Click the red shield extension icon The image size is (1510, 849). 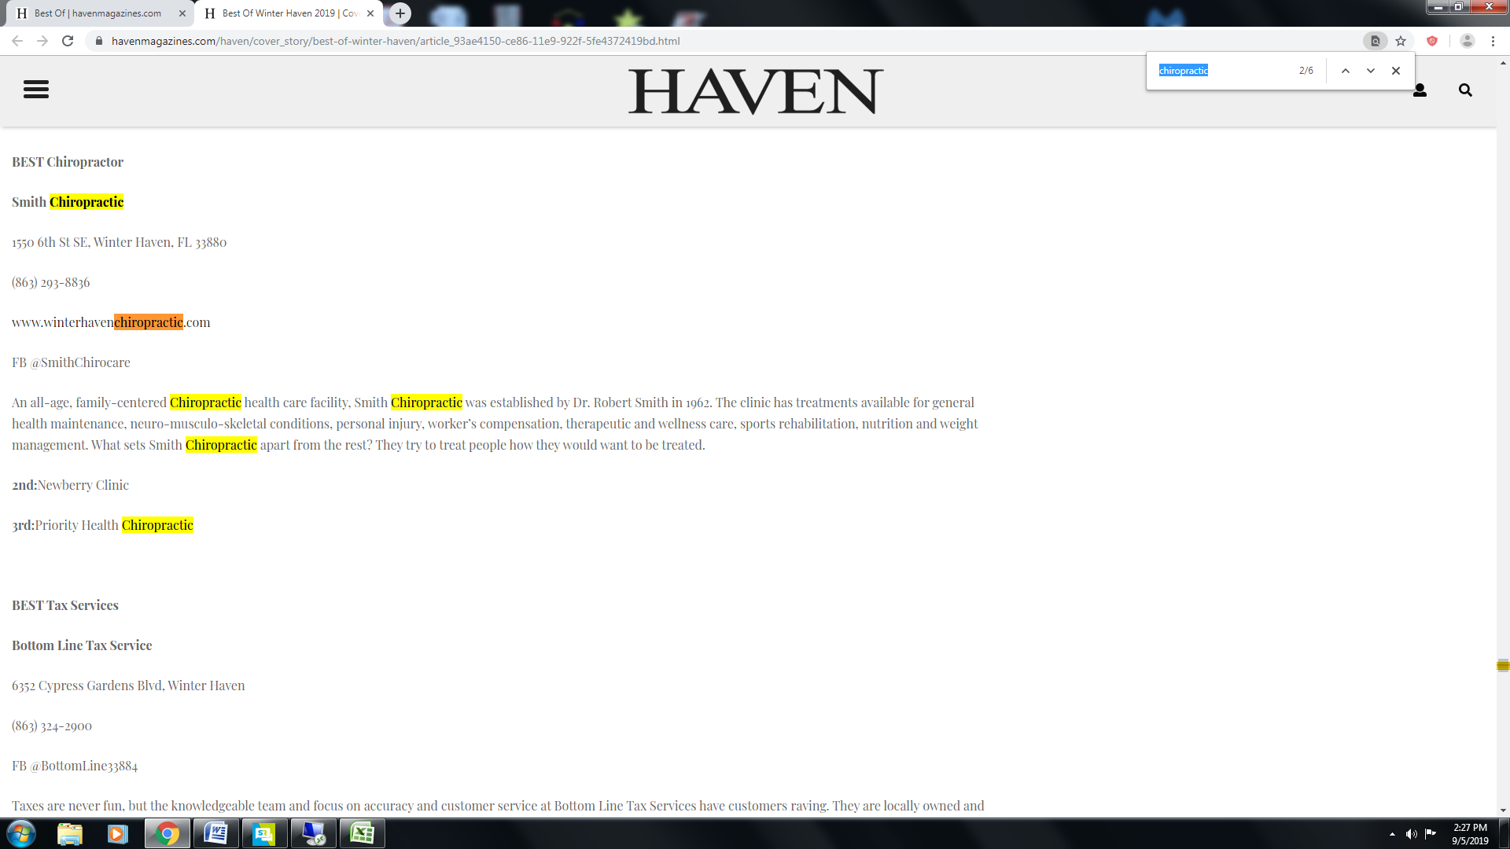click(x=1432, y=41)
